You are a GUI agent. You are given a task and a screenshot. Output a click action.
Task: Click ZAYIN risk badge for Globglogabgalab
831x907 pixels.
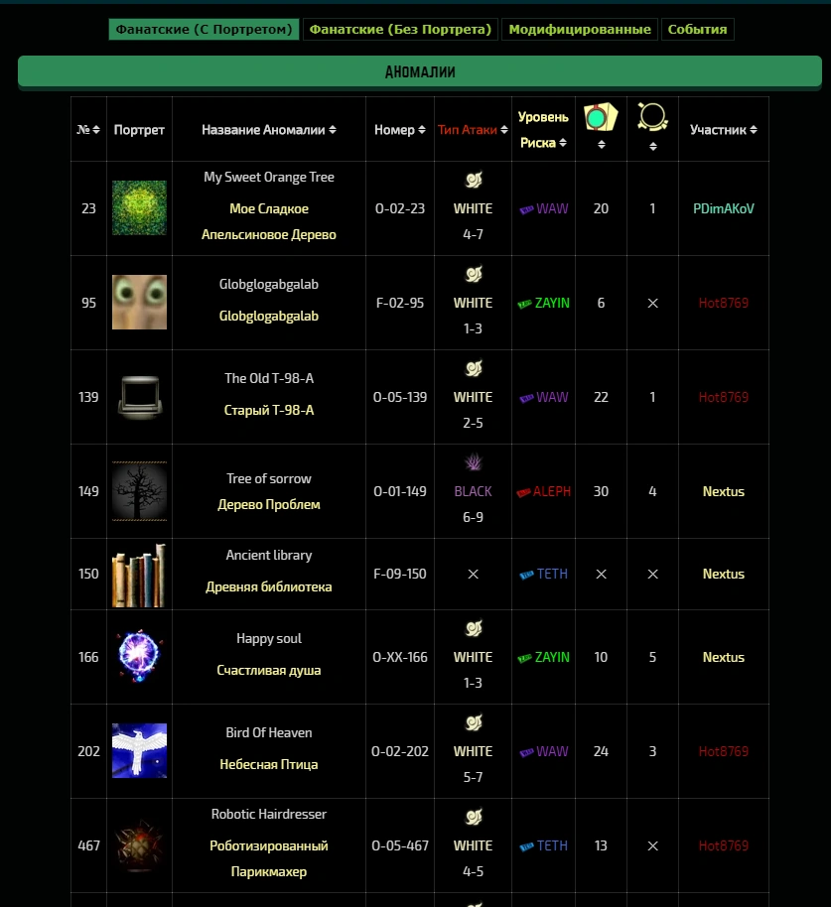pos(543,303)
